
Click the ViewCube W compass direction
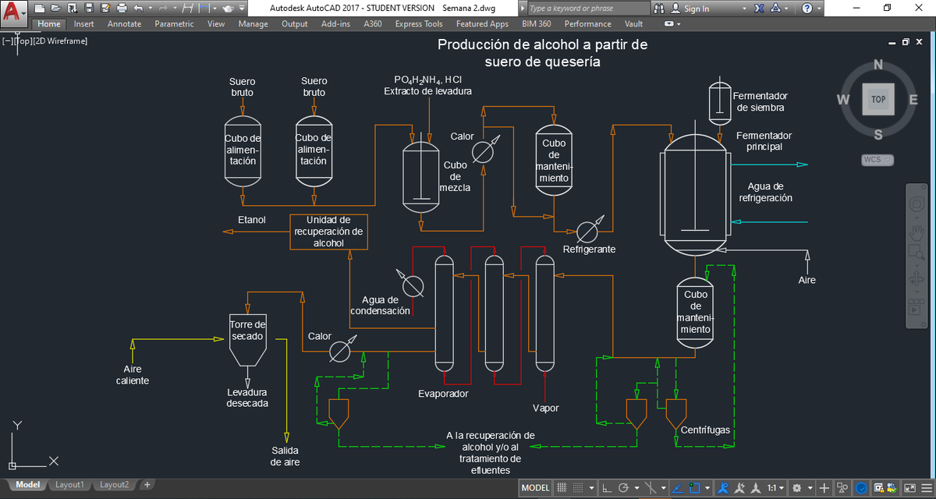pyautogui.click(x=843, y=99)
